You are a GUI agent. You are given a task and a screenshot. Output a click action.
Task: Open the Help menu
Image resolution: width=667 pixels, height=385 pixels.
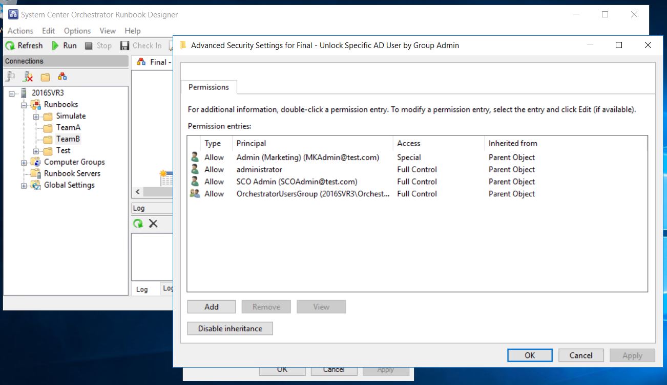pyautogui.click(x=133, y=31)
